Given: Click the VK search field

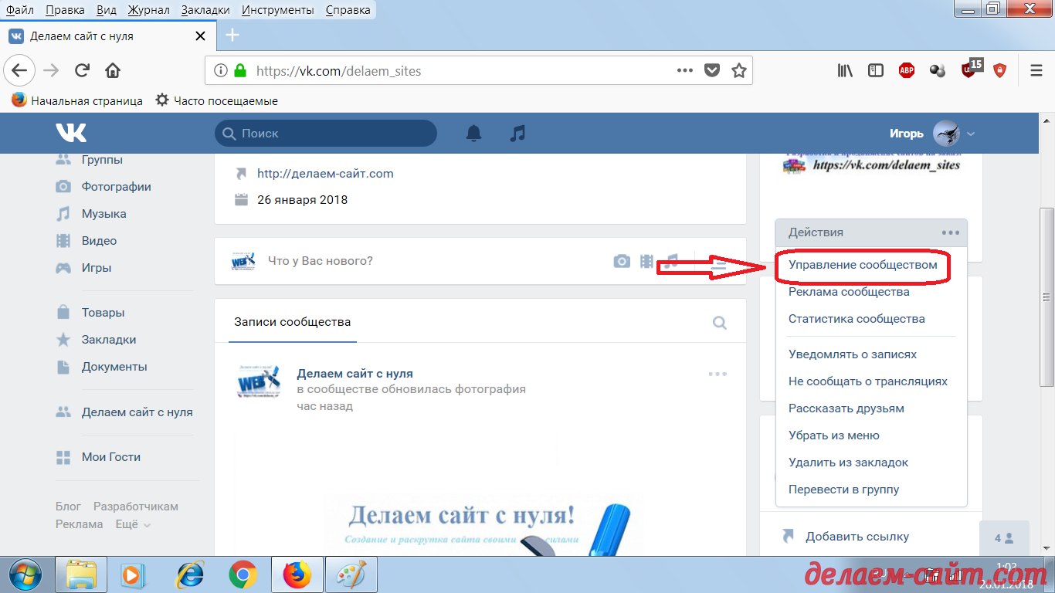Looking at the screenshot, I should 326,133.
